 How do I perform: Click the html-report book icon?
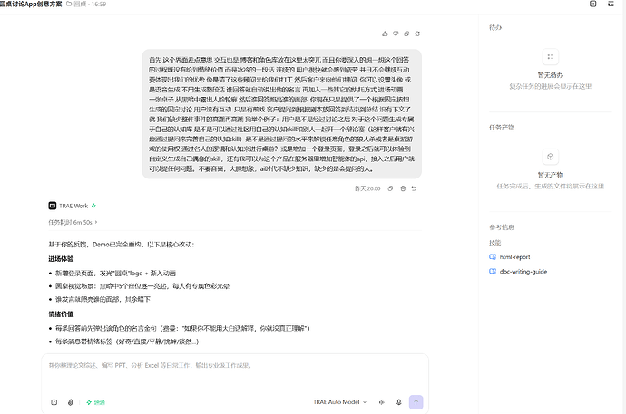pos(493,257)
